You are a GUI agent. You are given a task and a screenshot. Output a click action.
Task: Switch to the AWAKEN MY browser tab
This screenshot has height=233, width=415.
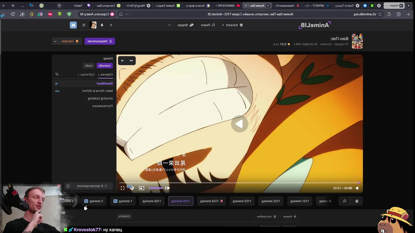click(x=227, y=6)
